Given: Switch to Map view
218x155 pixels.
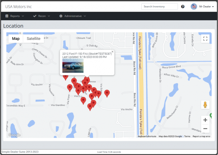Looking at the screenshot, I should coord(16,38).
